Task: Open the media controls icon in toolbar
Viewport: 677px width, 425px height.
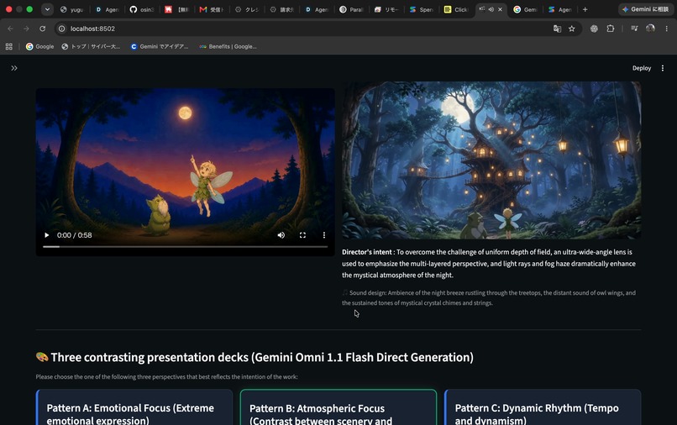Action: (634, 29)
